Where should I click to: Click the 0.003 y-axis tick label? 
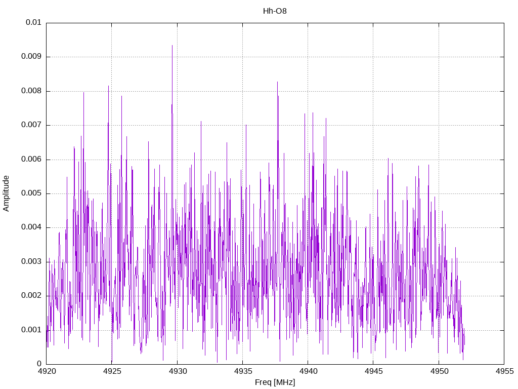coord(31,262)
